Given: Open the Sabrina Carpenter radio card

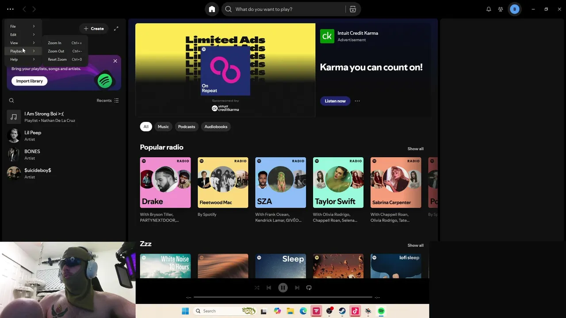Looking at the screenshot, I should coord(396,190).
